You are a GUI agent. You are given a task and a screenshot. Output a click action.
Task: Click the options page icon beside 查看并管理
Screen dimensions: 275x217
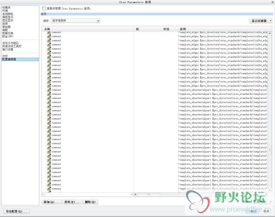click(x=44, y=9)
